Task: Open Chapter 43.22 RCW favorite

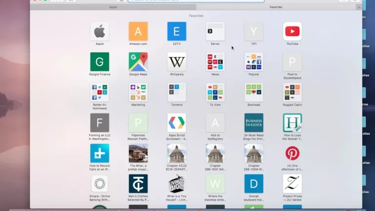Action: pyautogui.click(x=177, y=153)
